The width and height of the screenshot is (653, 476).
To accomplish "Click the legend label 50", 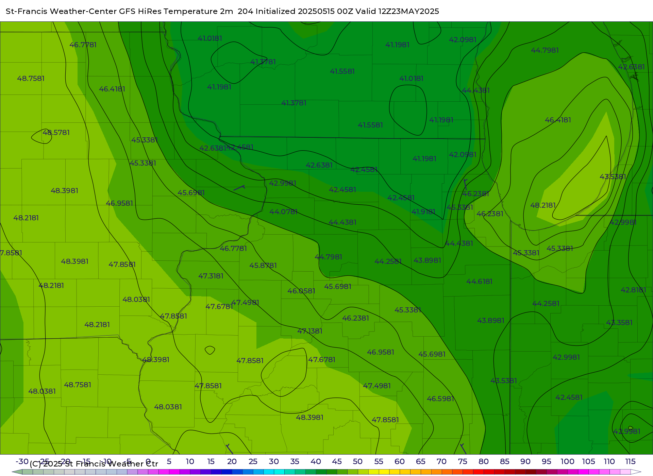I will tap(358, 462).
